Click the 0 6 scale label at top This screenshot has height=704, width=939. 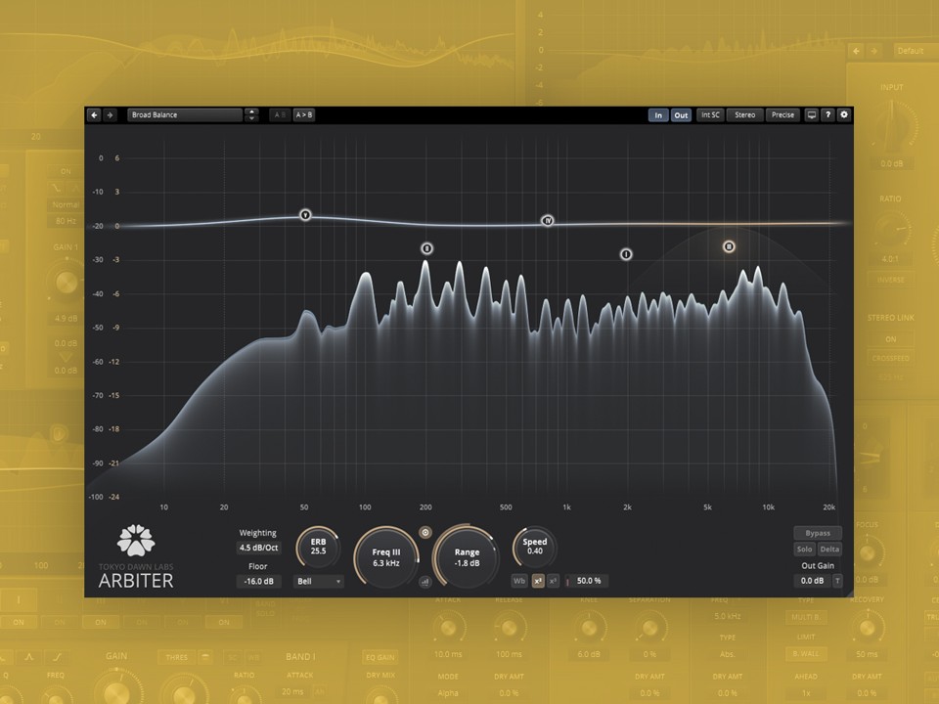109,158
